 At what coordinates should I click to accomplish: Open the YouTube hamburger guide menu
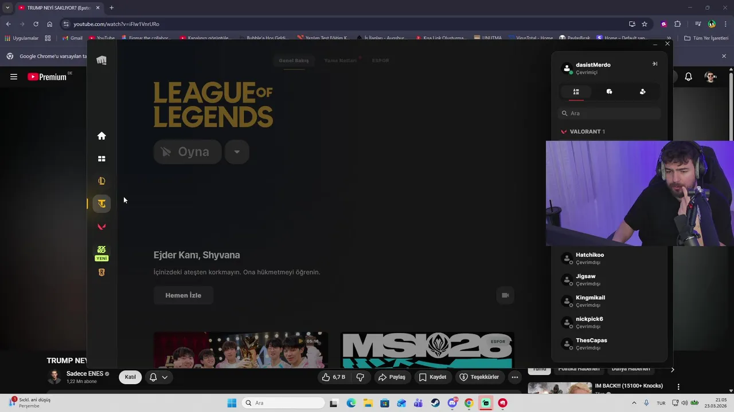click(13, 77)
